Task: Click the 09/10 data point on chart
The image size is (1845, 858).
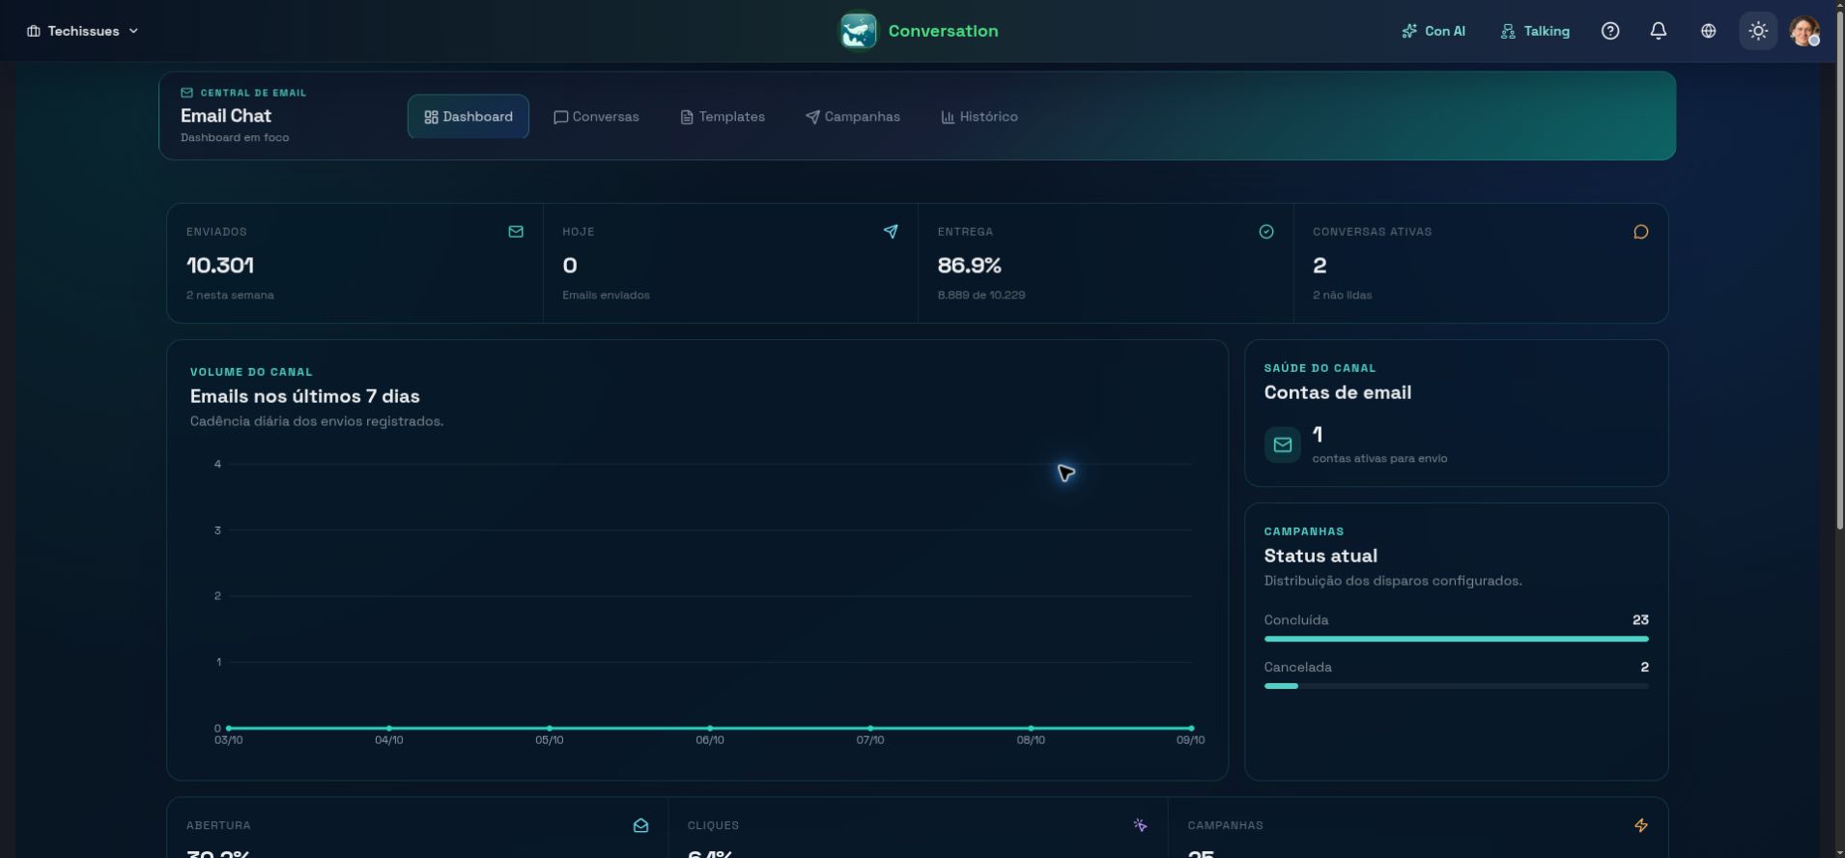Action: coord(1191,728)
